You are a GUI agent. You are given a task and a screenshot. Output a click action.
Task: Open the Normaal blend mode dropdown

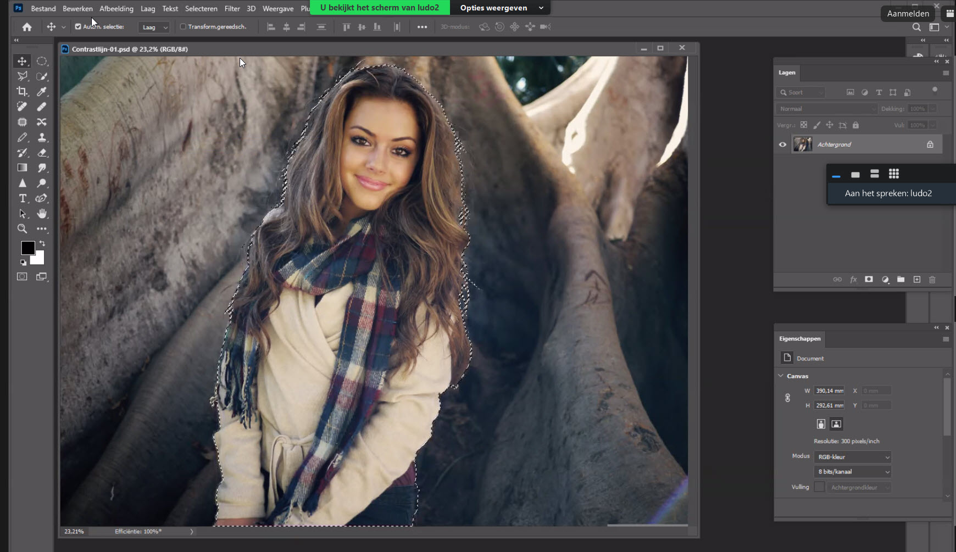pos(826,109)
